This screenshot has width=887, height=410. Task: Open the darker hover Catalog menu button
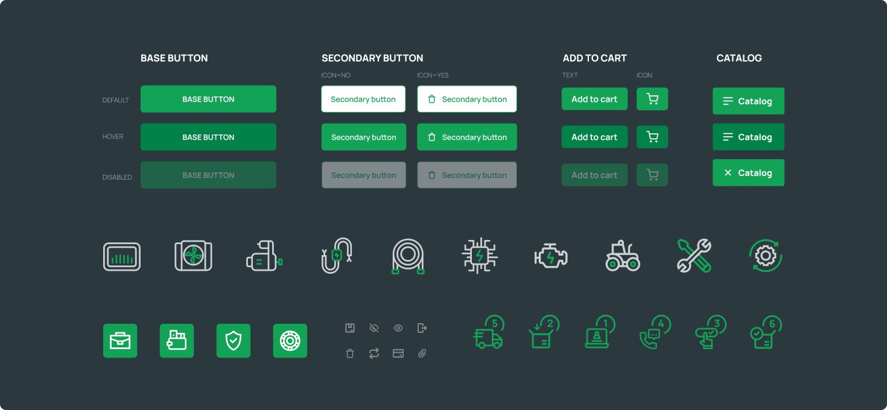pos(748,137)
